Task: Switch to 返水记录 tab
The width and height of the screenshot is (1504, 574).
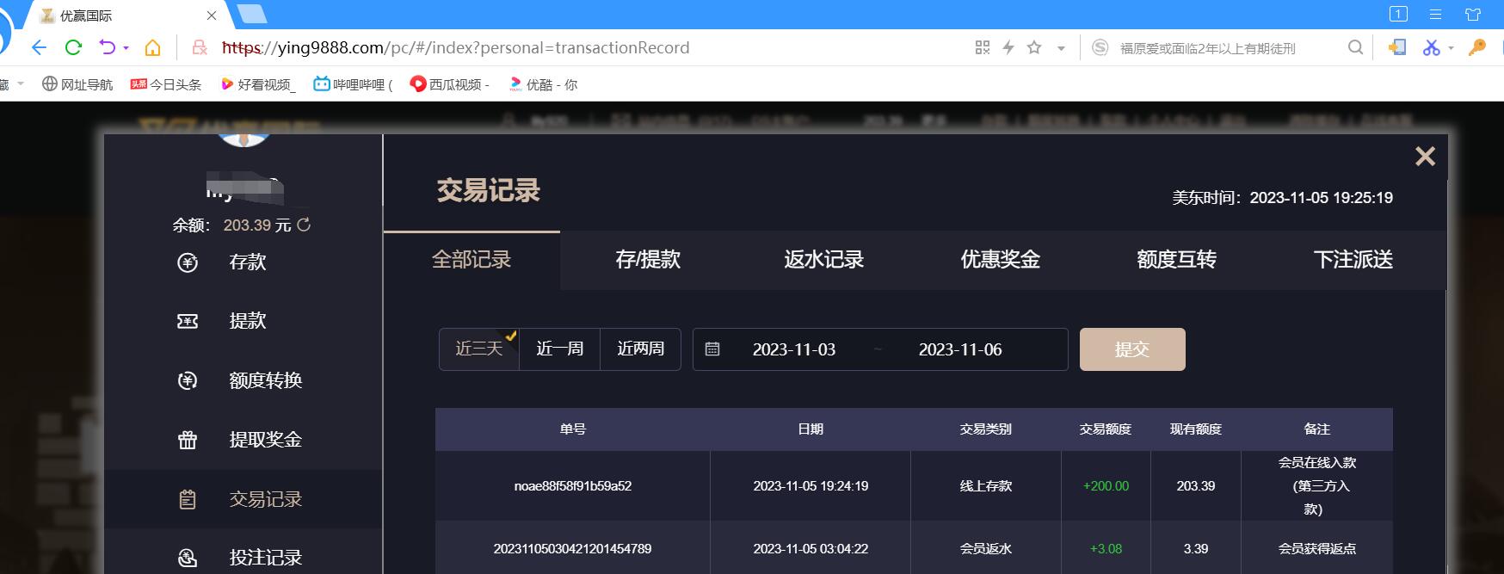Action: tap(823, 260)
